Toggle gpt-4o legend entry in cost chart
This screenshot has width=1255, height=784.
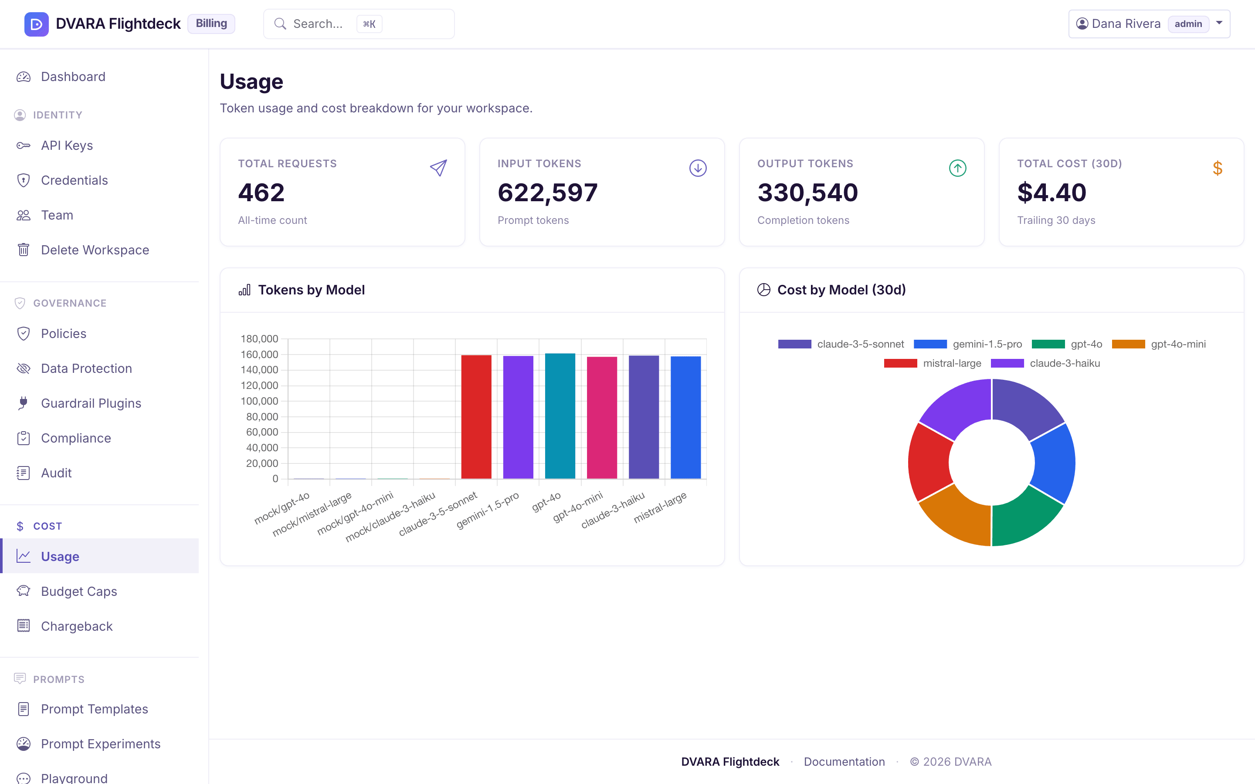pos(1067,344)
